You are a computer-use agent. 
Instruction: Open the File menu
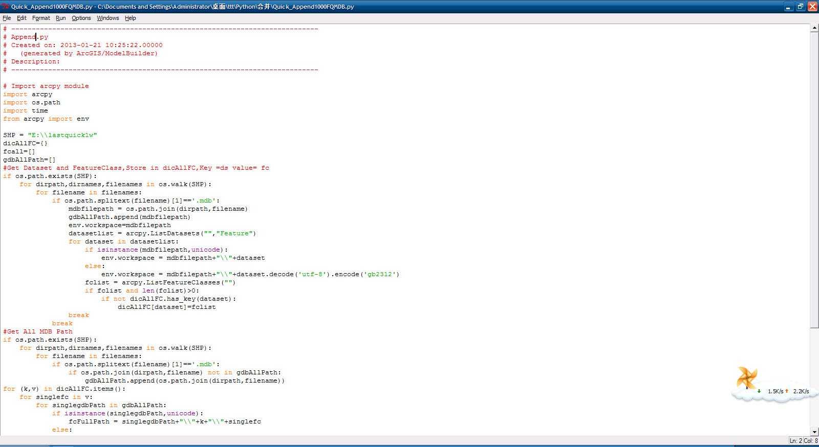7,18
